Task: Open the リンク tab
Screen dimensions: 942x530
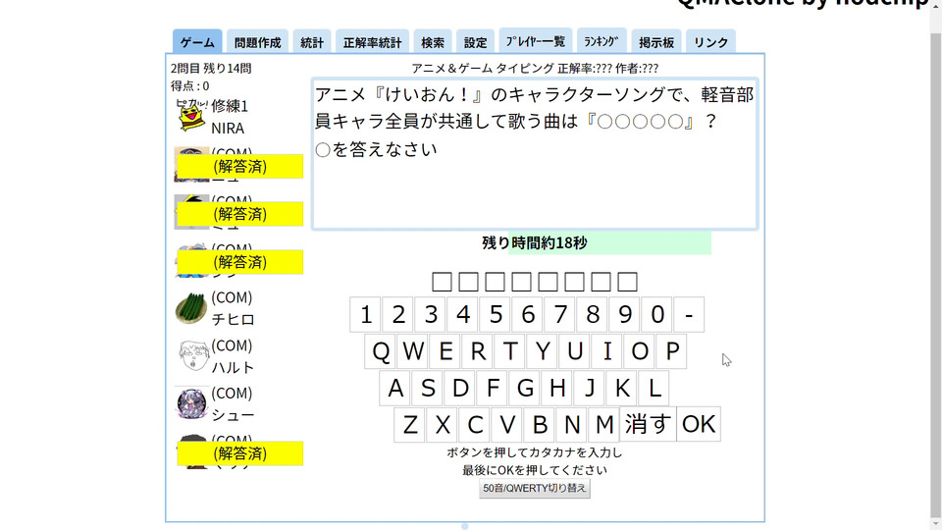Action: click(x=710, y=42)
